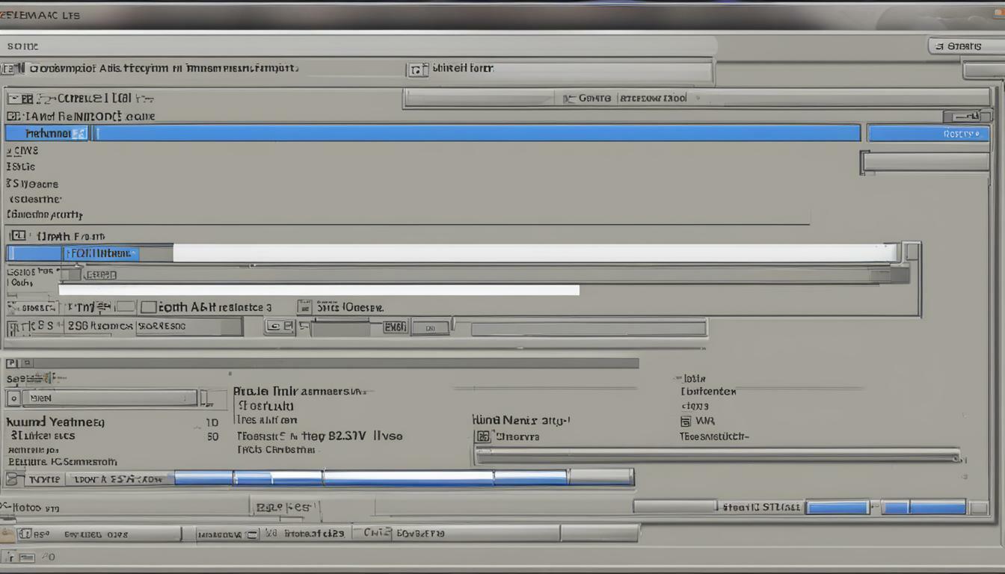
Task: Enable the 'Site Observe' checkbox
Action: (x=304, y=306)
